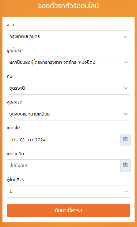This screenshot has height=227, width=137.
Task: Click the จุดขึ้นรถ field label
Action: click(x=14, y=51)
